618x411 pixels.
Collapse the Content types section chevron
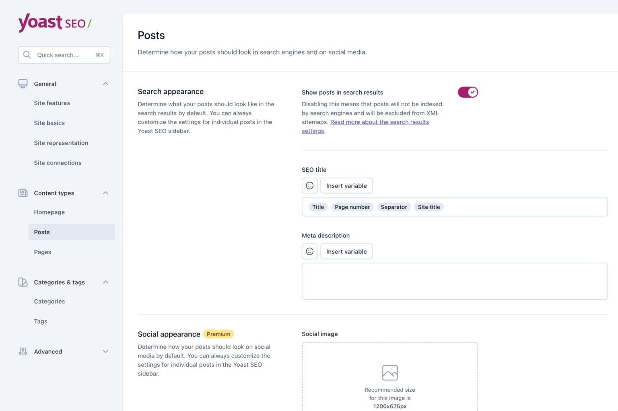tap(105, 193)
